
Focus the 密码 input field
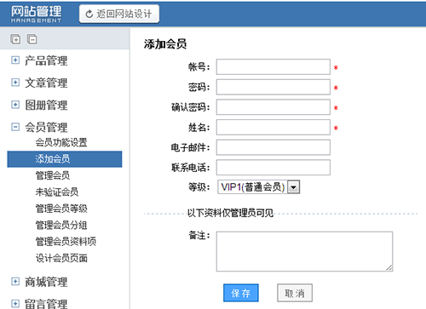(x=273, y=87)
